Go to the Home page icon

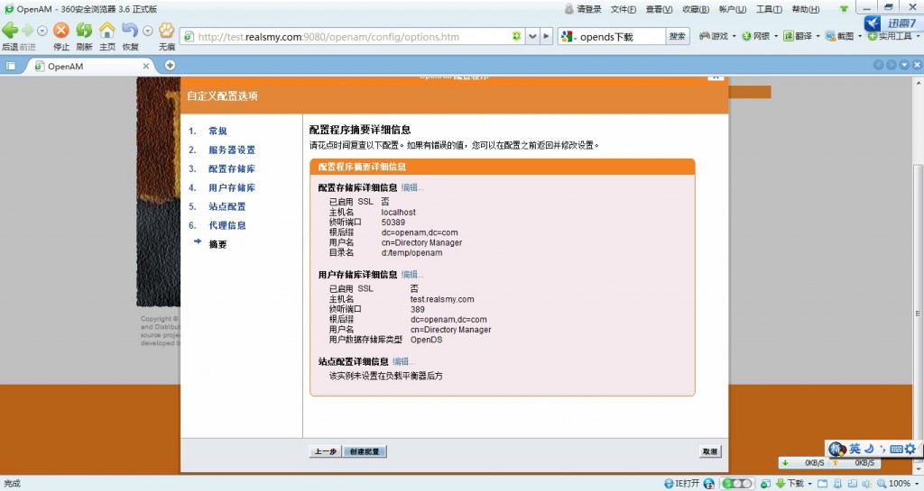(x=107, y=30)
